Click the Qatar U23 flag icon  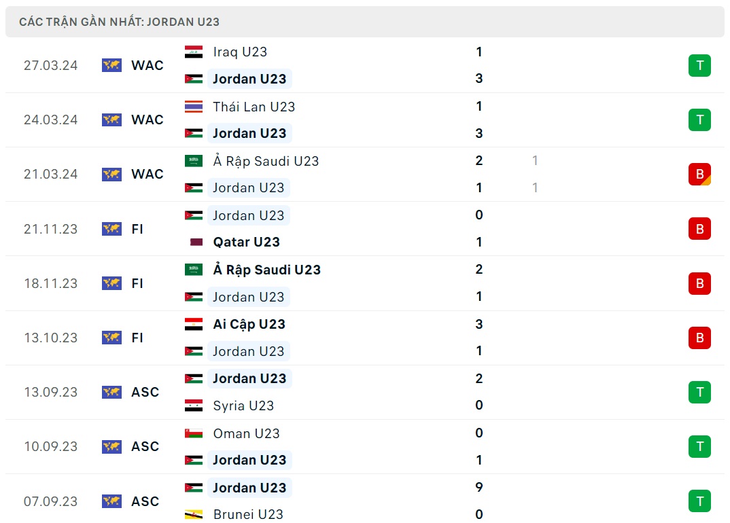click(194, 242)
